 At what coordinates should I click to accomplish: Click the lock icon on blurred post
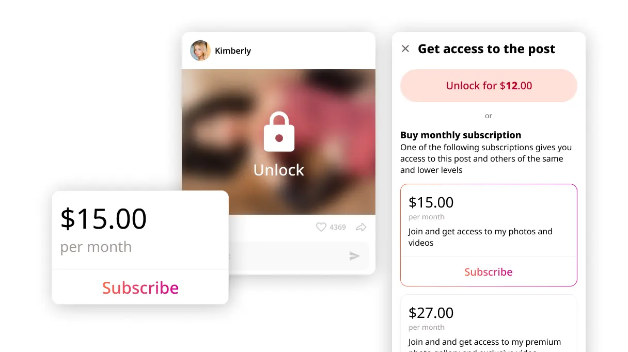[279, 132]
